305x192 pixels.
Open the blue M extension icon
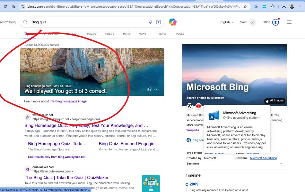264,7
